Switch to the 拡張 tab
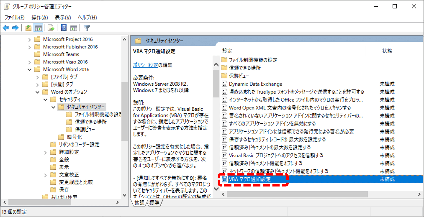The width and height of the screenshot is (424, 217). point(139,203)
